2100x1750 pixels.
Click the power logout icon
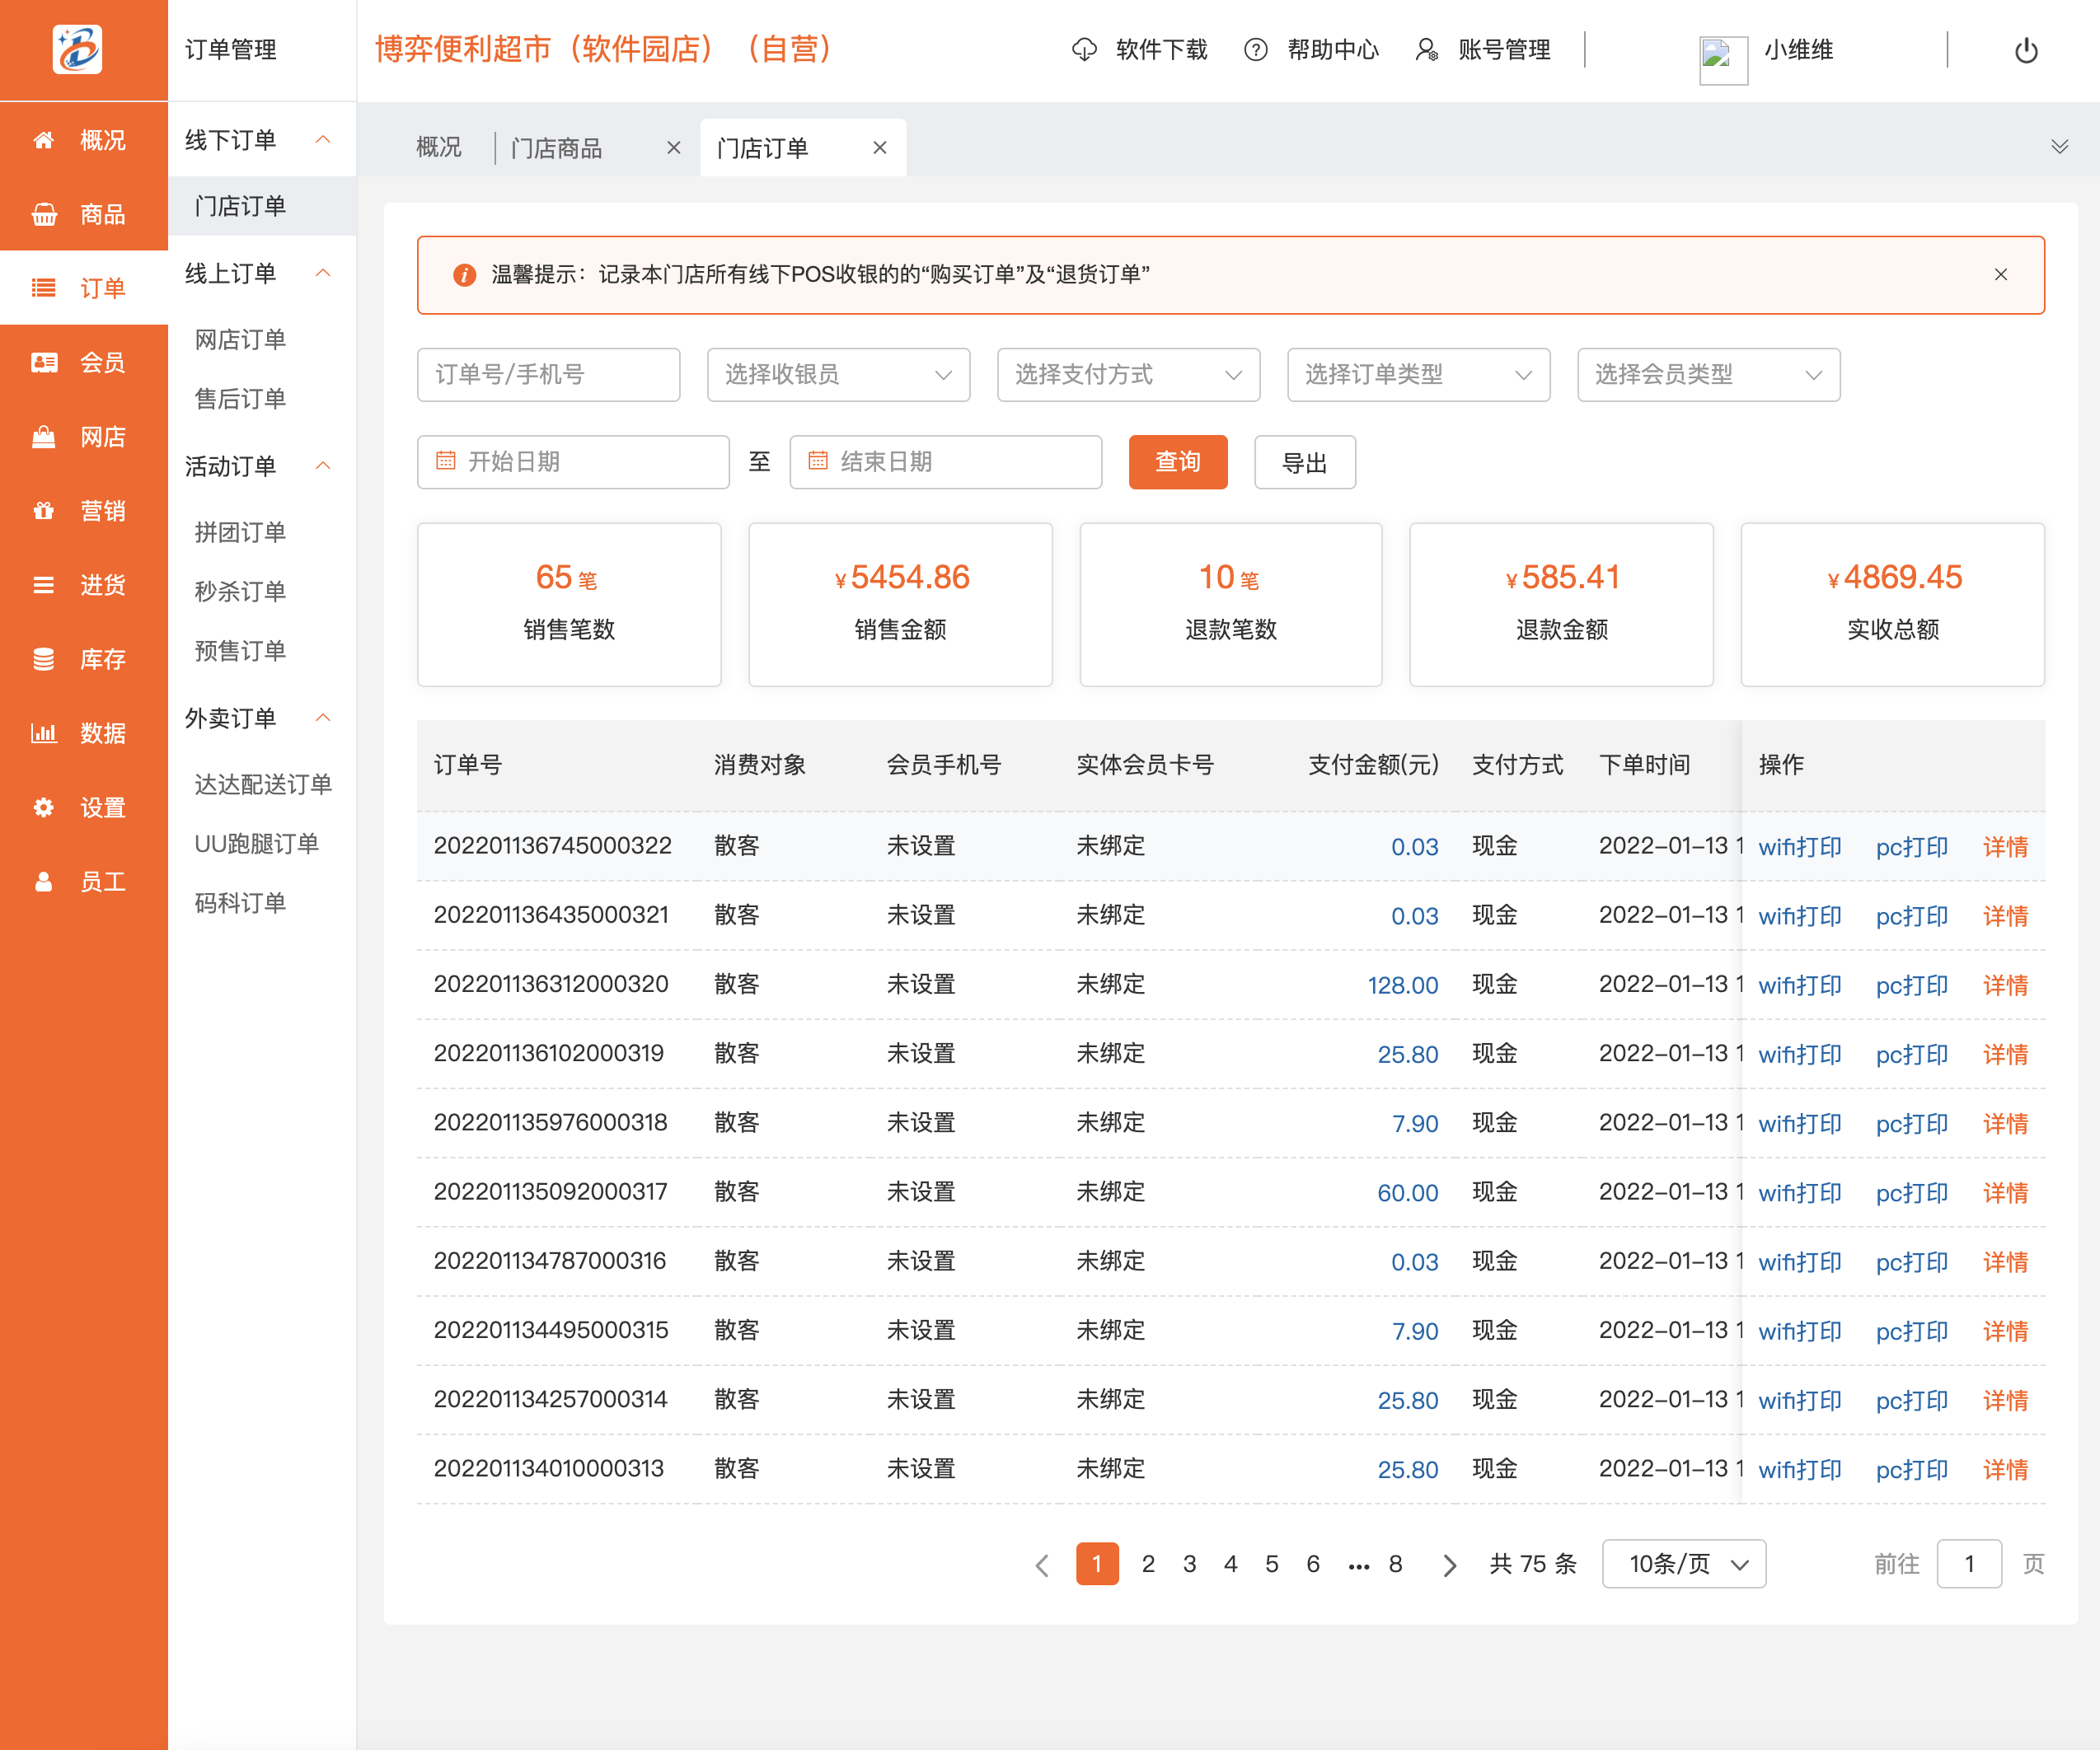pos(2025,50)
